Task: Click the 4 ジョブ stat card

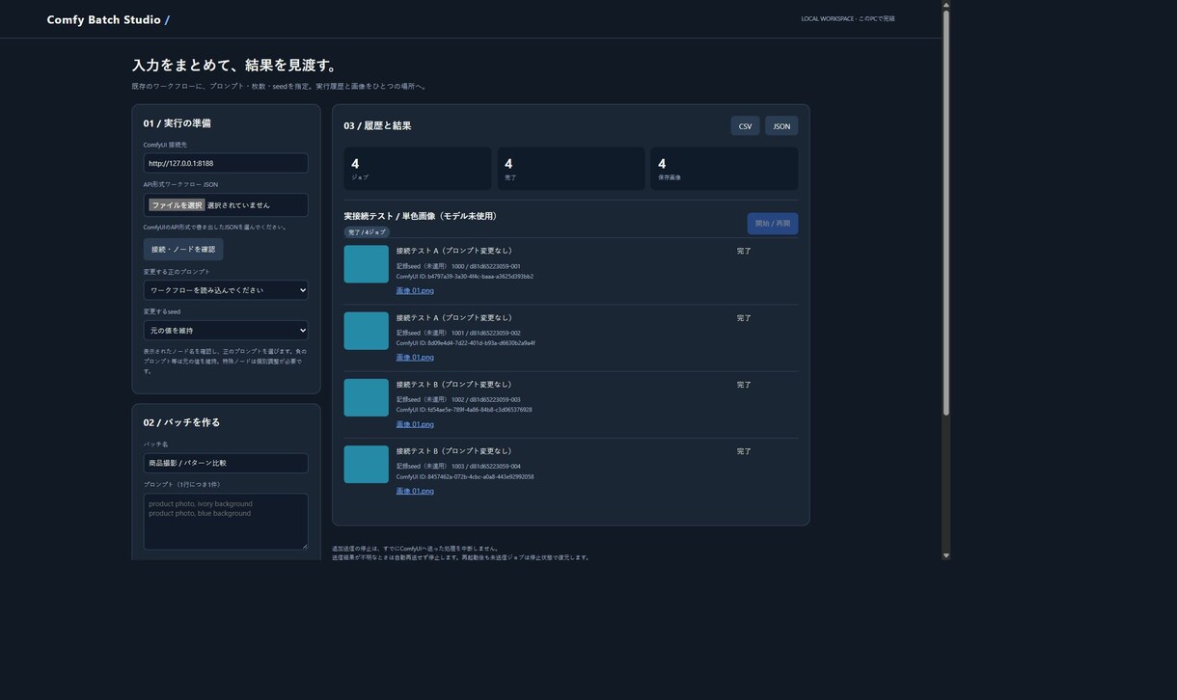Action: 418,169
